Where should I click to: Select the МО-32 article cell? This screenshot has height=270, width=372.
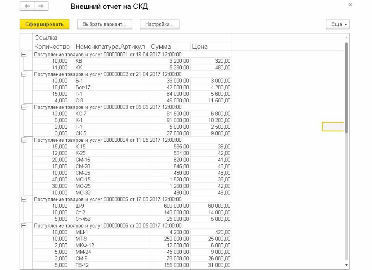[x=112, y=193]
